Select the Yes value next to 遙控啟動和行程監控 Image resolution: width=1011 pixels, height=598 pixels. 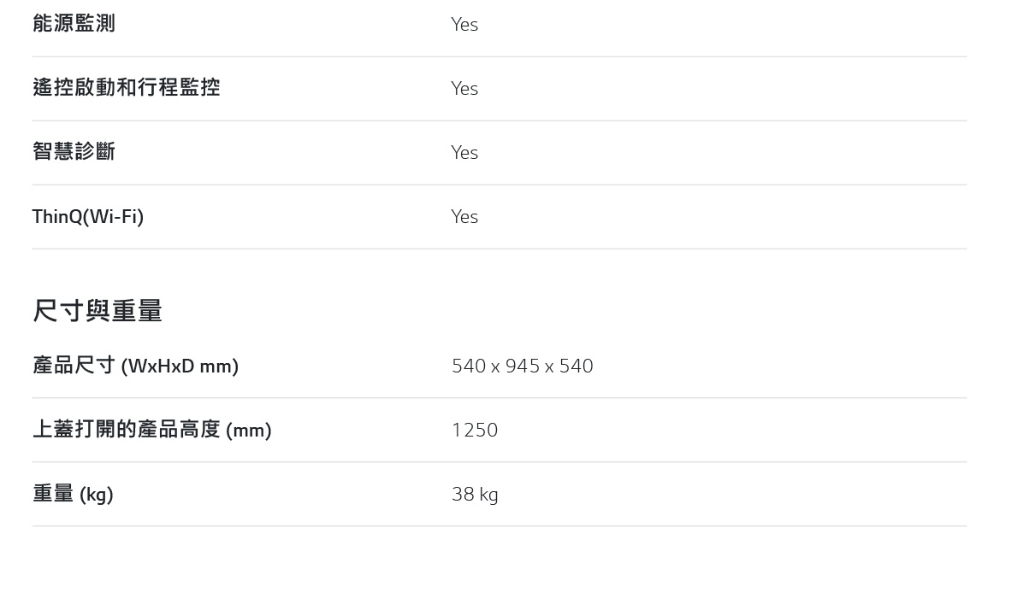pyautogui.click(x=464, y=88)
